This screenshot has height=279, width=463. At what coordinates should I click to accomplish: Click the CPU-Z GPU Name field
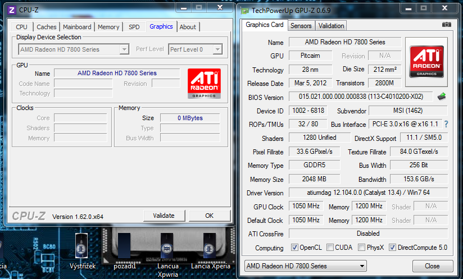pos(117,73)
